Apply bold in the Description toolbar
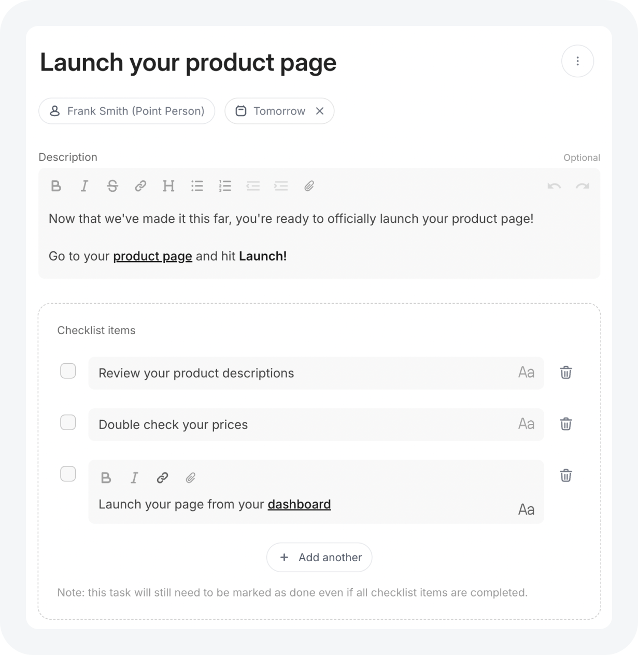This screenshot has width=638, height=655. click(56, 186)
